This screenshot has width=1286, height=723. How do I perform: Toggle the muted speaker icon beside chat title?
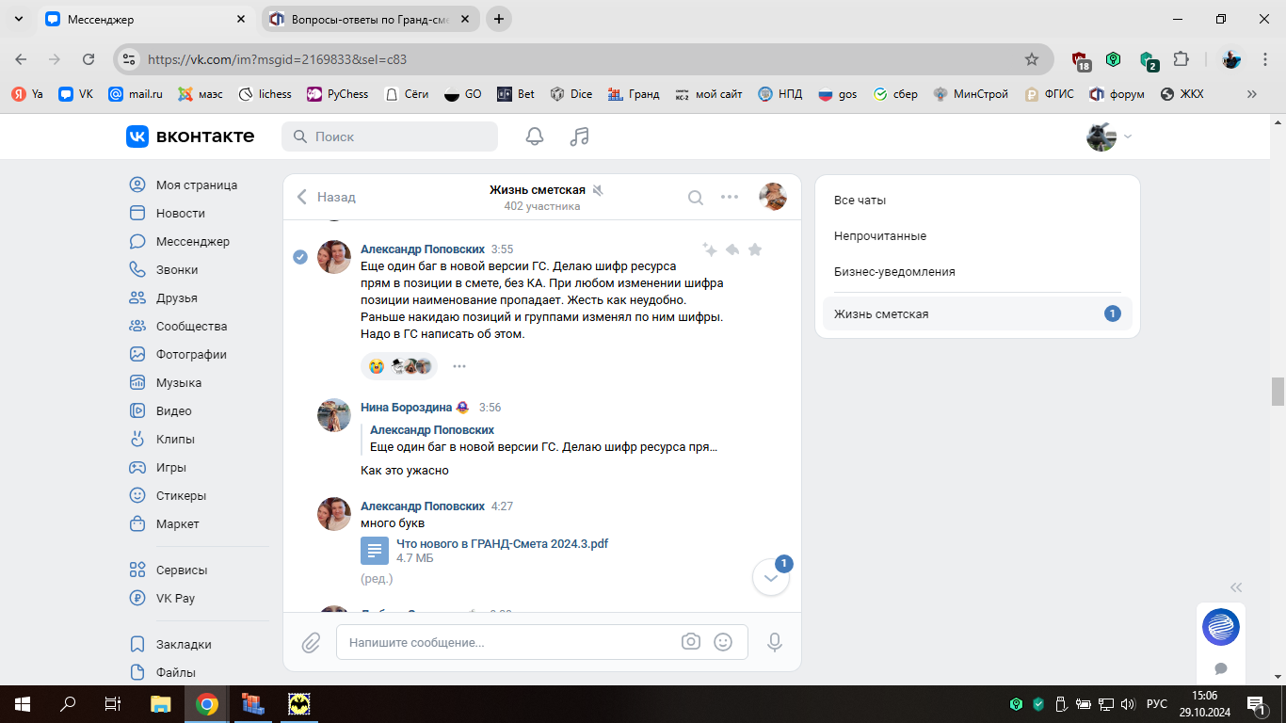point(598,190)
